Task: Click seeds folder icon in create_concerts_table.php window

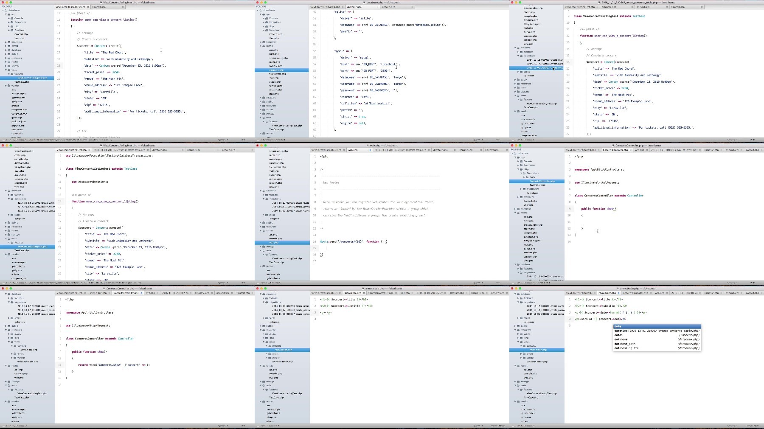Action: pos(522,72)
